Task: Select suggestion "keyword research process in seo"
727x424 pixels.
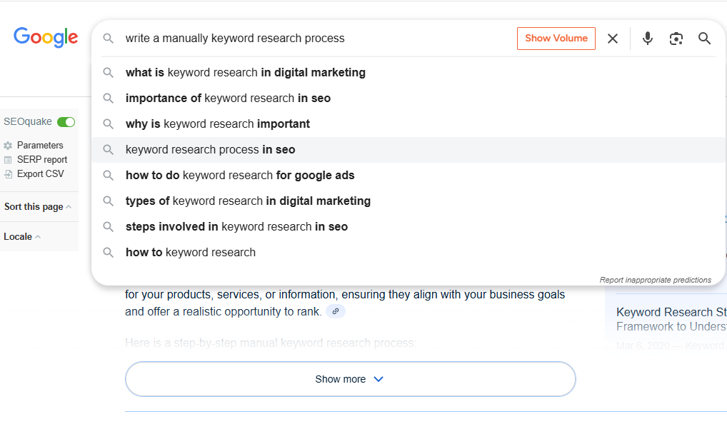Action: click(x=211, y=150)
